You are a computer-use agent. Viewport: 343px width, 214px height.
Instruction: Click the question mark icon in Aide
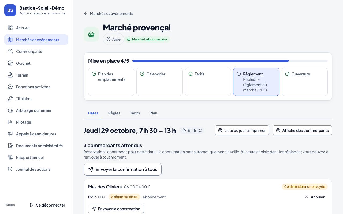point(109,39)
